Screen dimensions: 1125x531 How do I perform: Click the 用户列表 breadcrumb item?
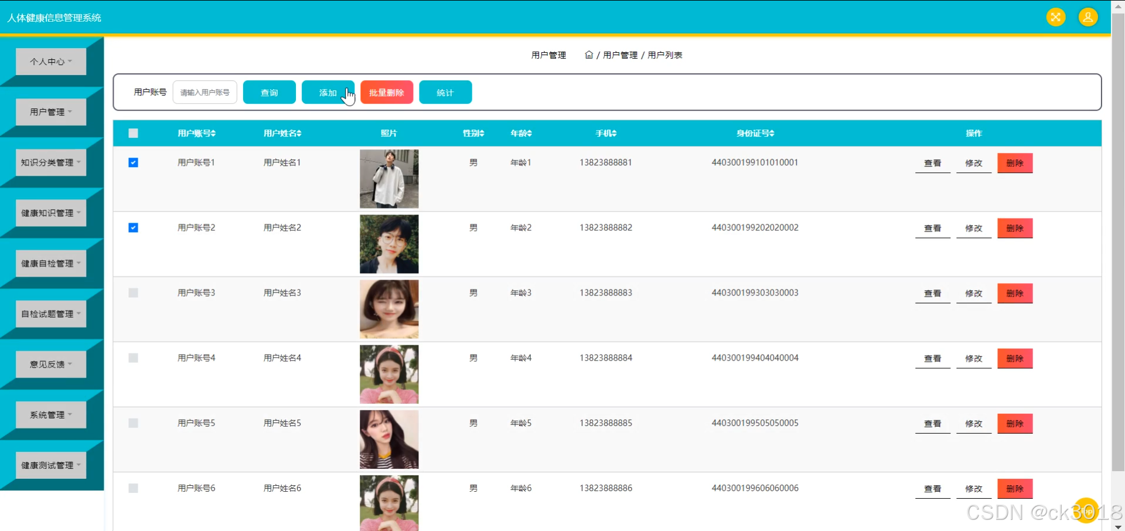[665, 55]
